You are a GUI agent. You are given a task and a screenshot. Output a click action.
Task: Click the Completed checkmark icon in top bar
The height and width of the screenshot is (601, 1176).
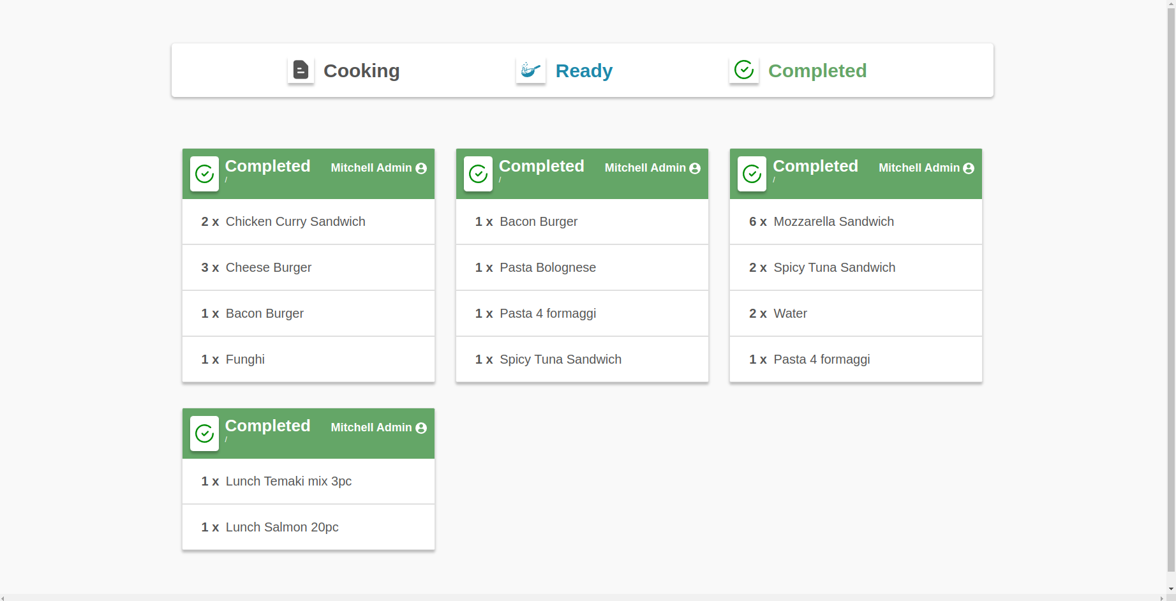[x=743, y=70]
